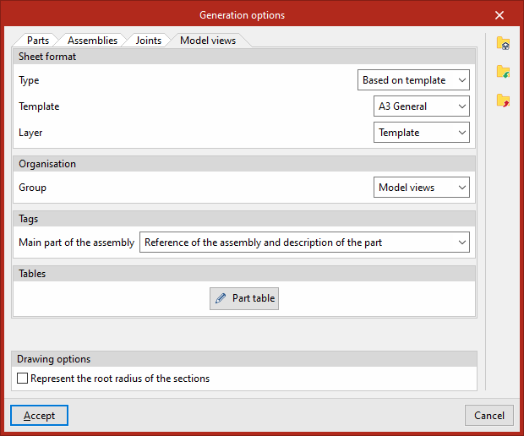This screenshot has height=436, width=524.
Task: Expand the Layer dropdown
Action: point(422,133)
